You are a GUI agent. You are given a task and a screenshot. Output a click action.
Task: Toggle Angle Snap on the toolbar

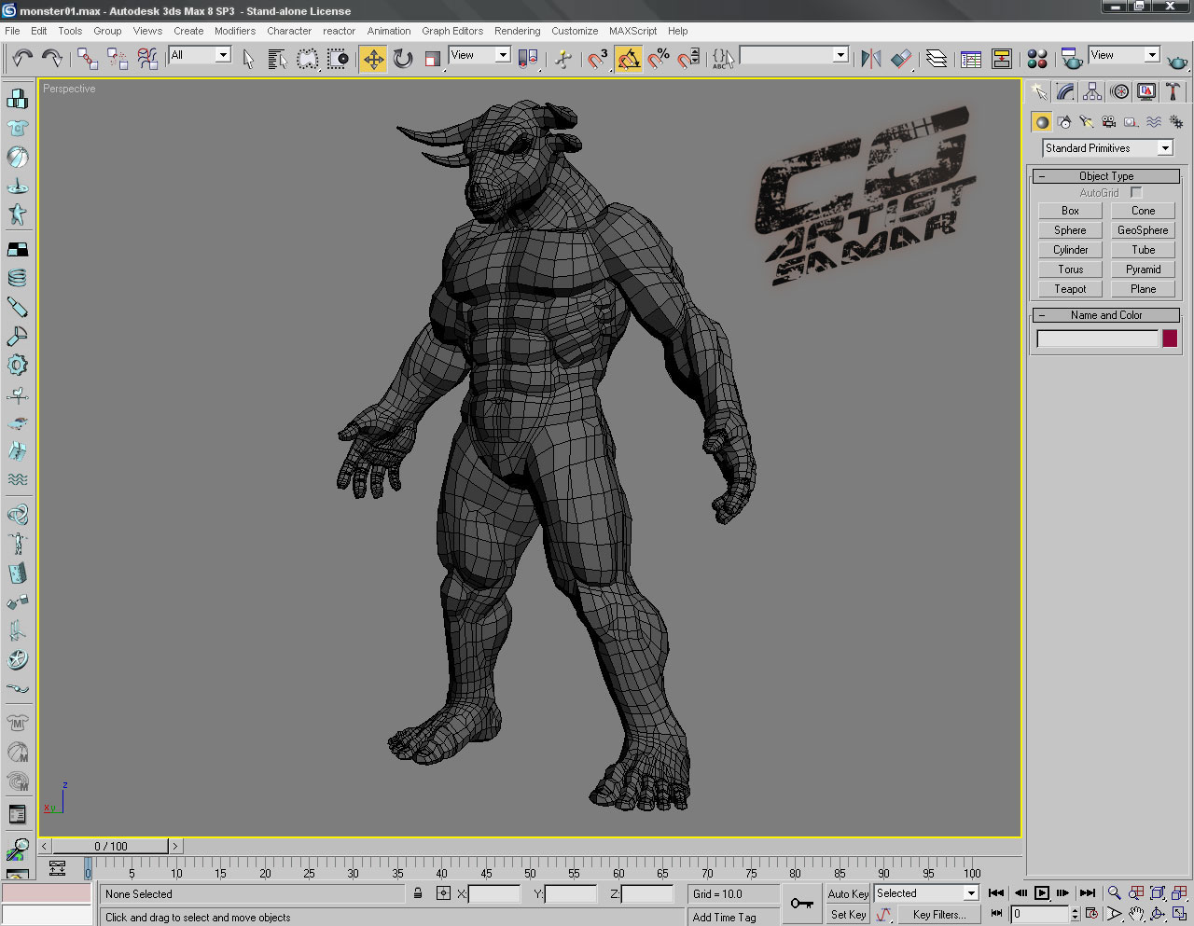(x=629, y=58)
